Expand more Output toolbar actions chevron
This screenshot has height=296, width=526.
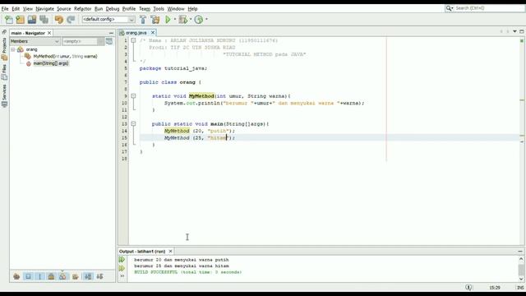click(122, 276)
